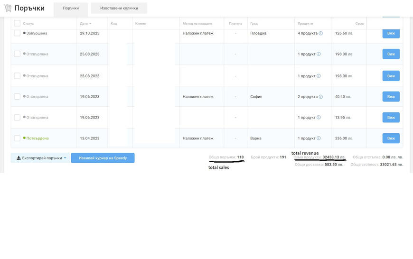Click product info icon in 13.95 лв. row

[319, 118]
